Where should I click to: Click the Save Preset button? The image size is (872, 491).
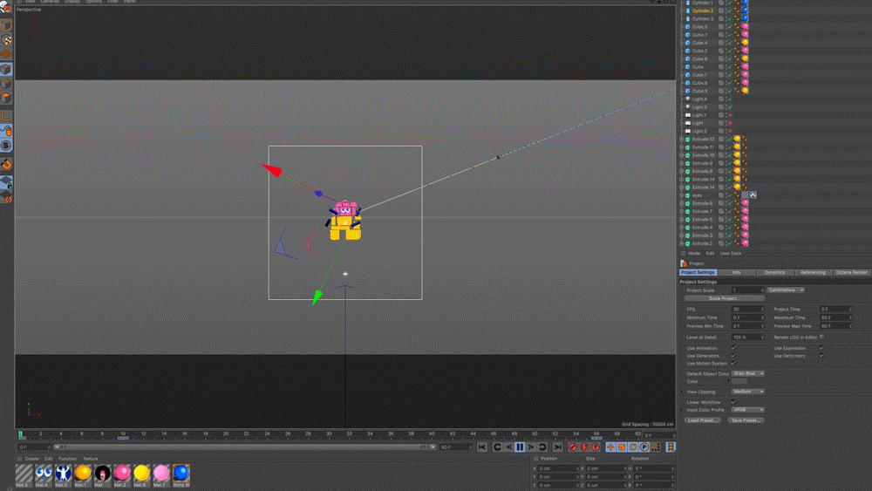(x=746, y=420)
